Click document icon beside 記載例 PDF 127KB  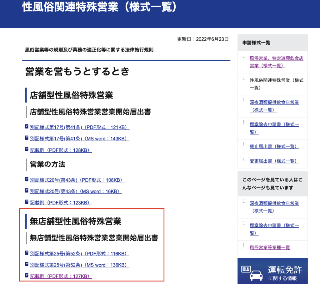click(27, 276)
